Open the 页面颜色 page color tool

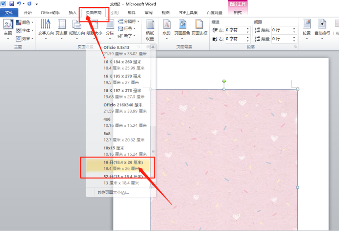coord(183,28)
